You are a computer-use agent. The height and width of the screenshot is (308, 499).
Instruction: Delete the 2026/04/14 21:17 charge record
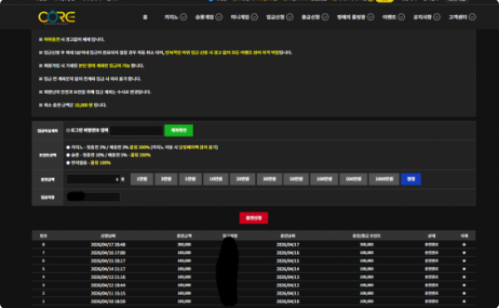[464, 269]
